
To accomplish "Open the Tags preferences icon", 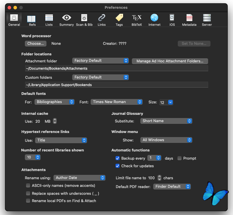I will click(x=119, y=20).
